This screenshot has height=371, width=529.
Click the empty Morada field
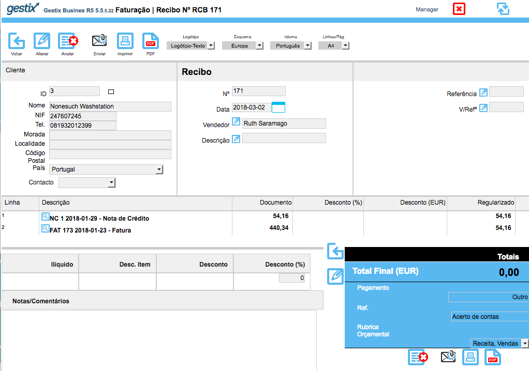tap(110, 135)
